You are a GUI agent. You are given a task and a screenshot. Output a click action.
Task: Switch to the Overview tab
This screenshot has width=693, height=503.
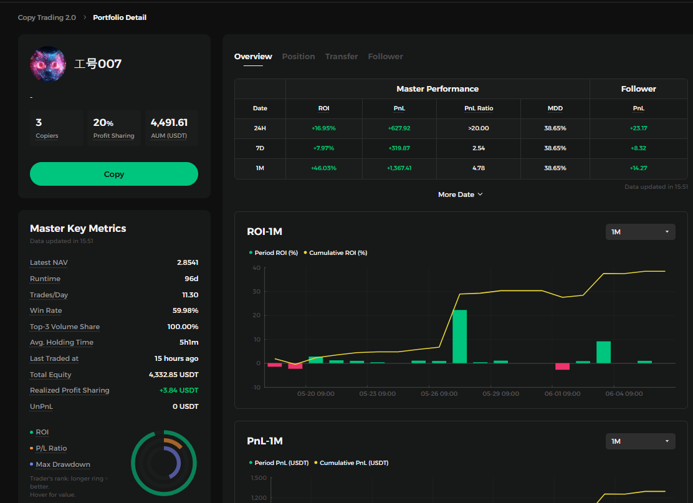(x=253, y=57)
